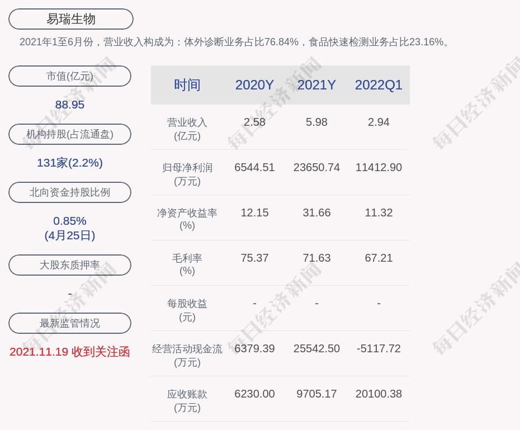Click the 机构持股(占流通盘) pill

pyautogui.click(x=70, y=134)
